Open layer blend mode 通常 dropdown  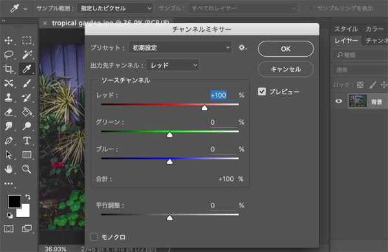click(360, 70)
